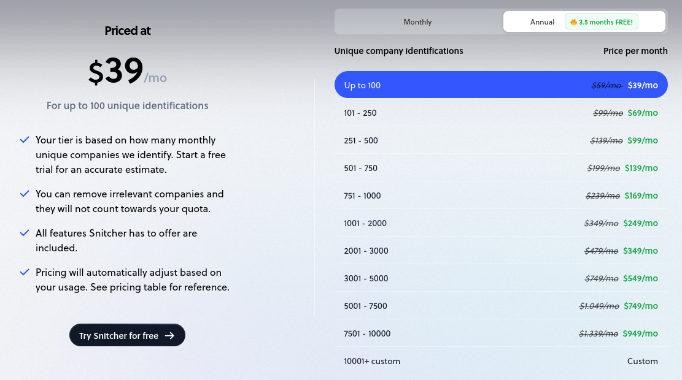Choose the 251 - 500 tier row
This screenshot has height=380, width=682.
click(501, 140)
